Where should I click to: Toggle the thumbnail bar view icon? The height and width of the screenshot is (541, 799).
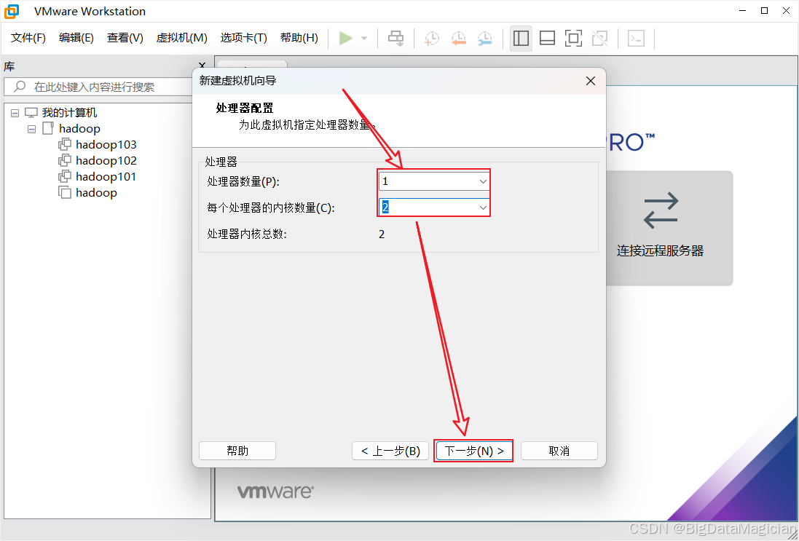tap(547, 38)
